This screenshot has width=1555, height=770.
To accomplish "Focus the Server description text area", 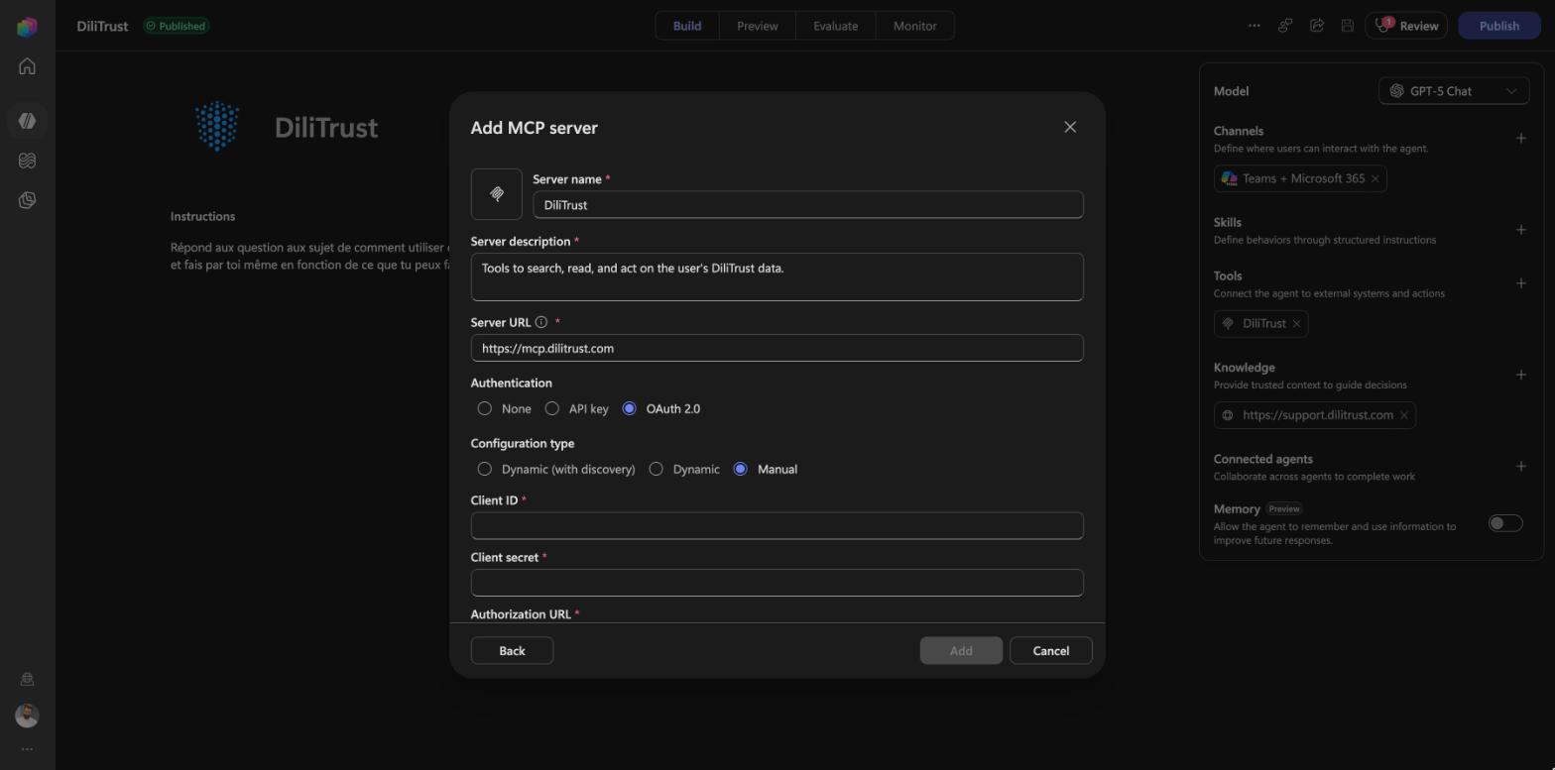I will 777,276.
